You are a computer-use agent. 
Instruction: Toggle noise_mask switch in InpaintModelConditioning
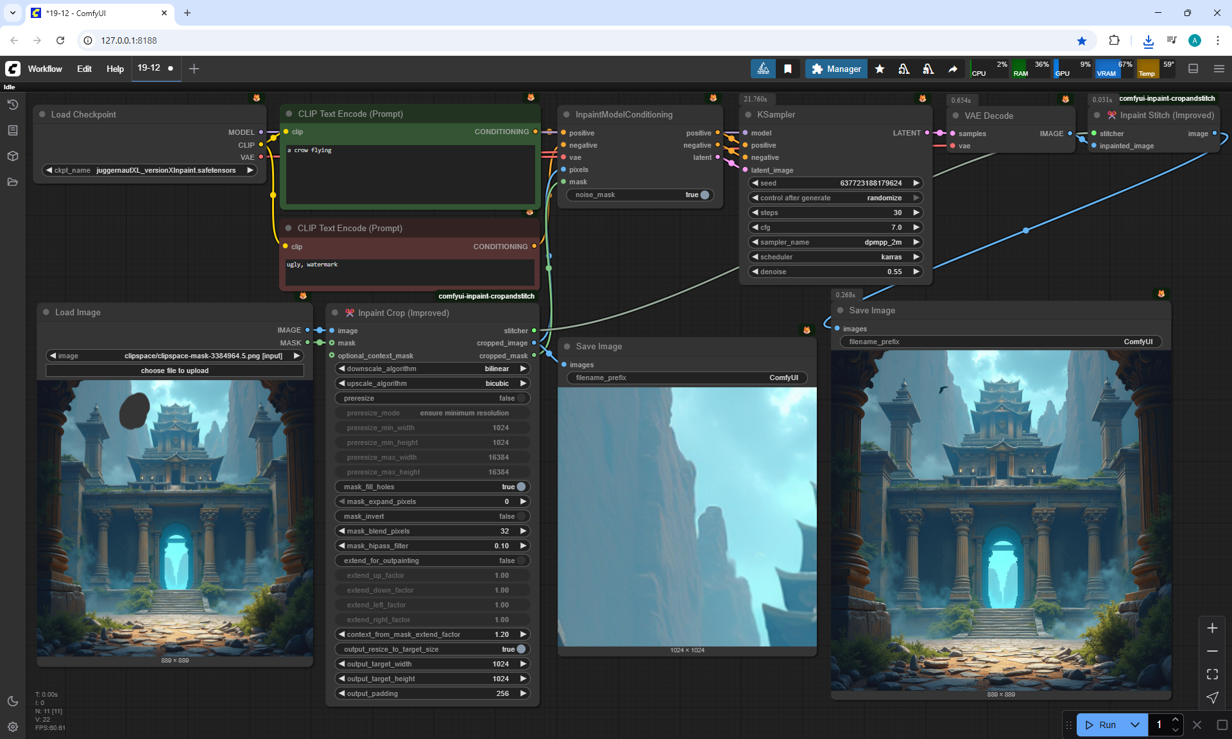(x=704, y=195)
